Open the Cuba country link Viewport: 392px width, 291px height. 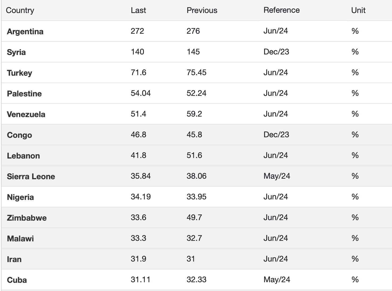click(17, 280)
